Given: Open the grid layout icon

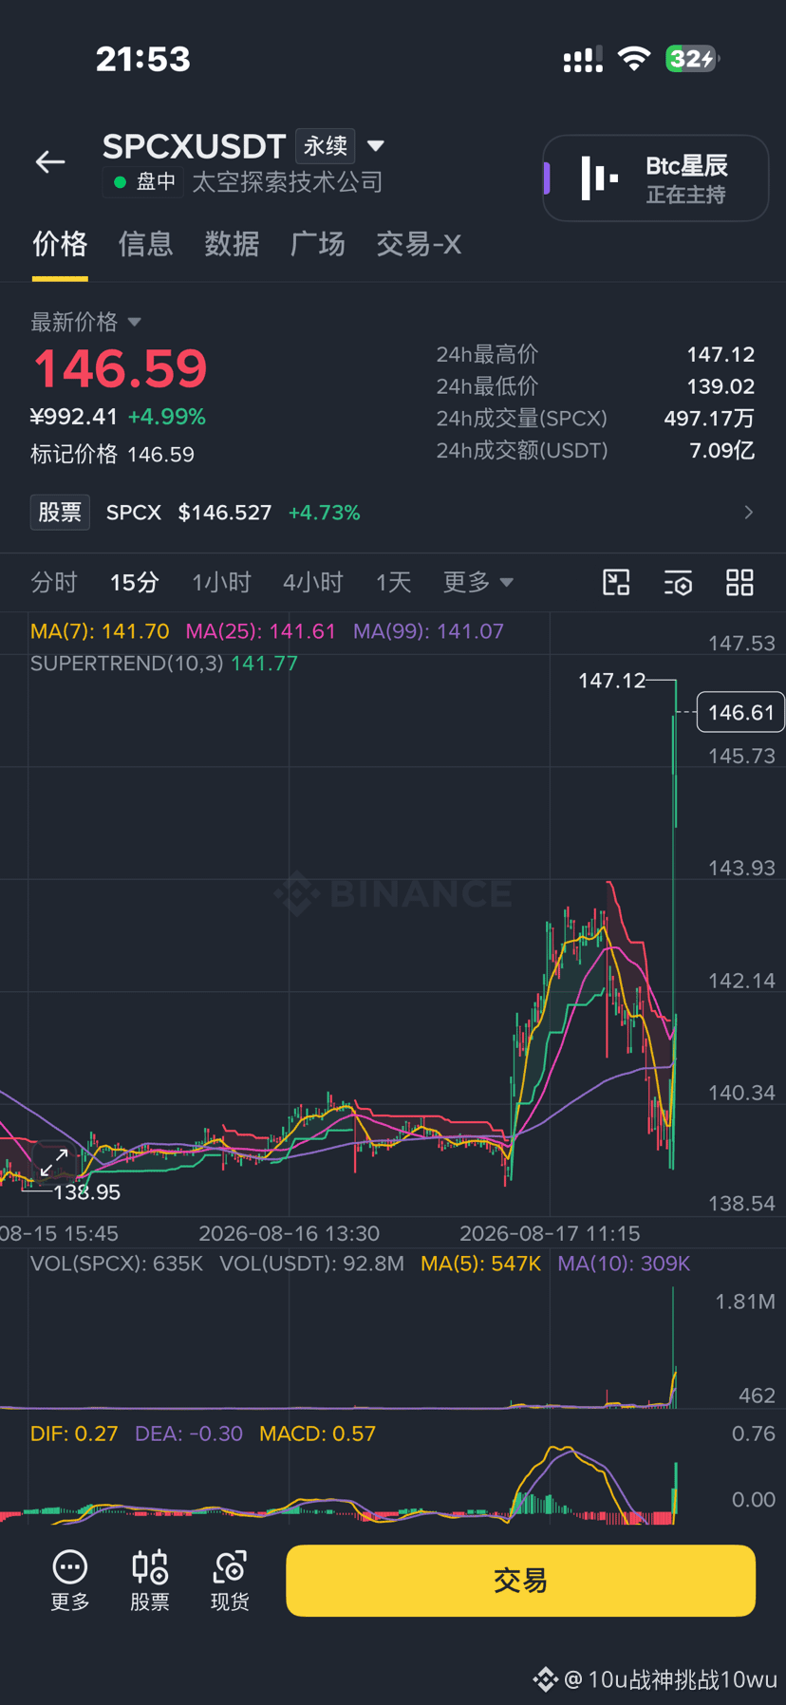Looking at the screenshot, I should point(739,582).
